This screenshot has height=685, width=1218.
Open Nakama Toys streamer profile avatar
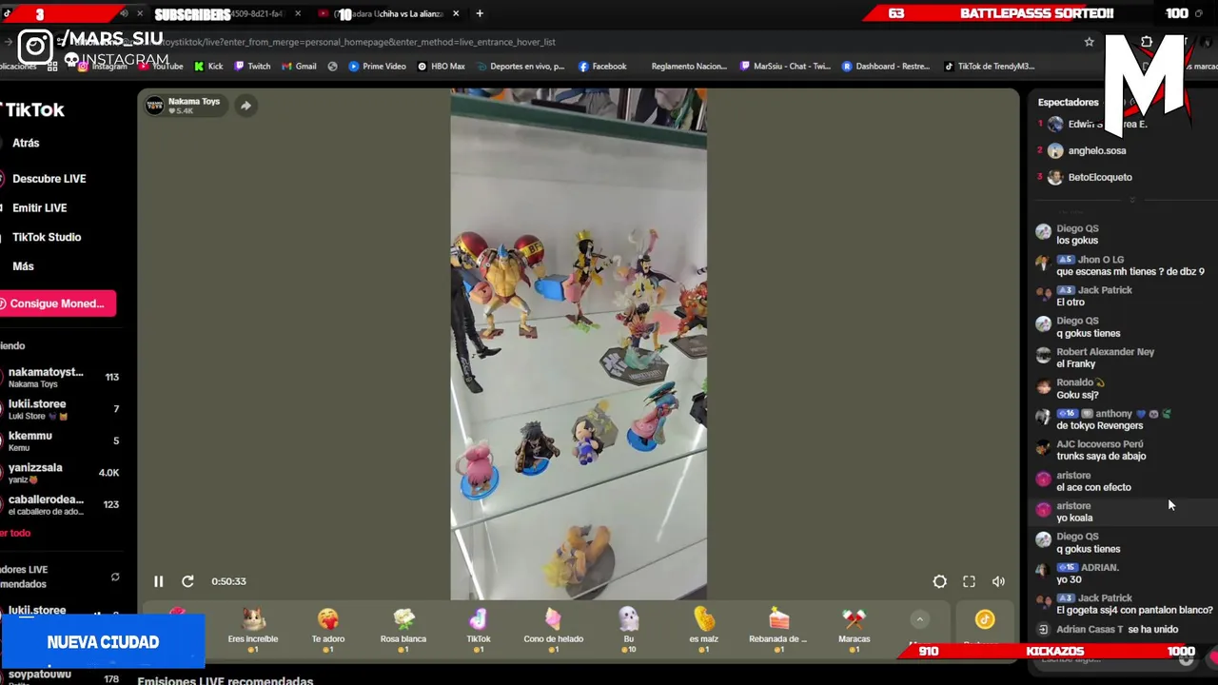(154, 106)
